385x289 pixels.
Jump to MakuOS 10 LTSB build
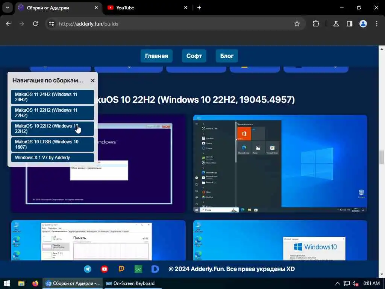tap(53, 144)
